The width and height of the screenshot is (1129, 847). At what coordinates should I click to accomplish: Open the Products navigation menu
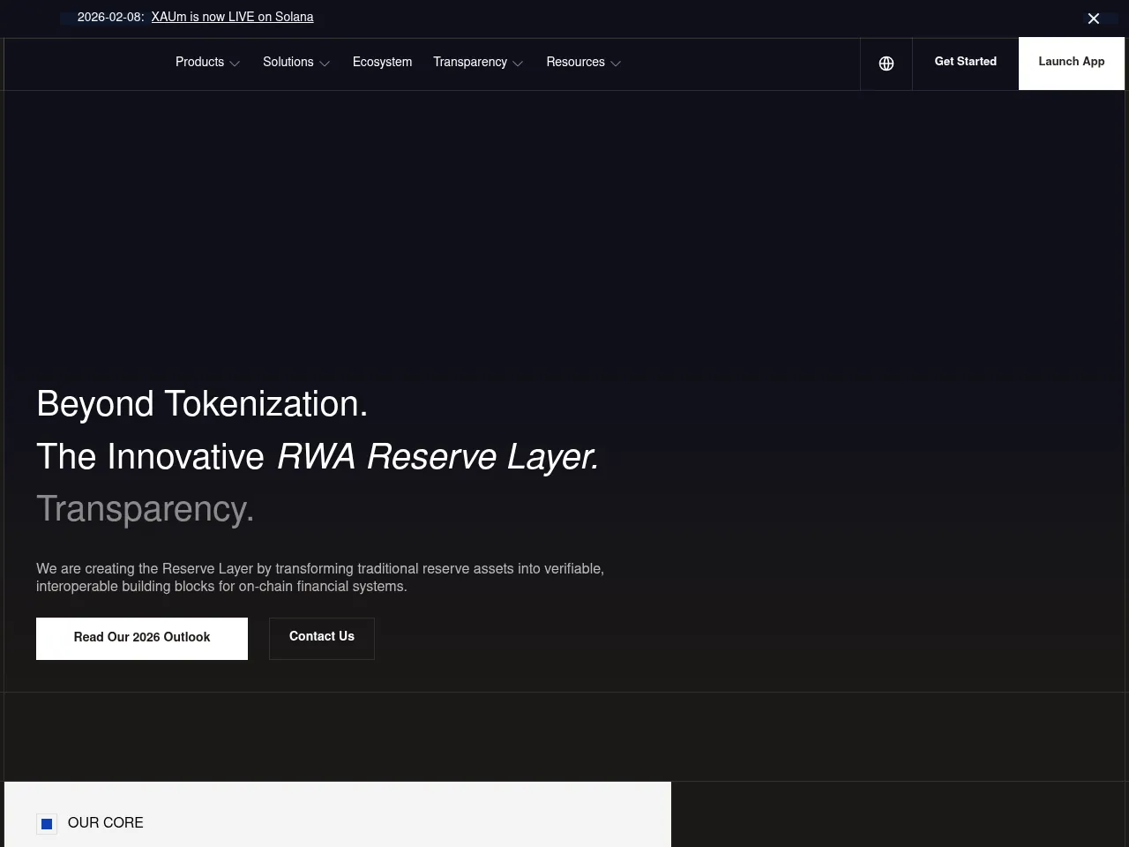pos(199,63)
